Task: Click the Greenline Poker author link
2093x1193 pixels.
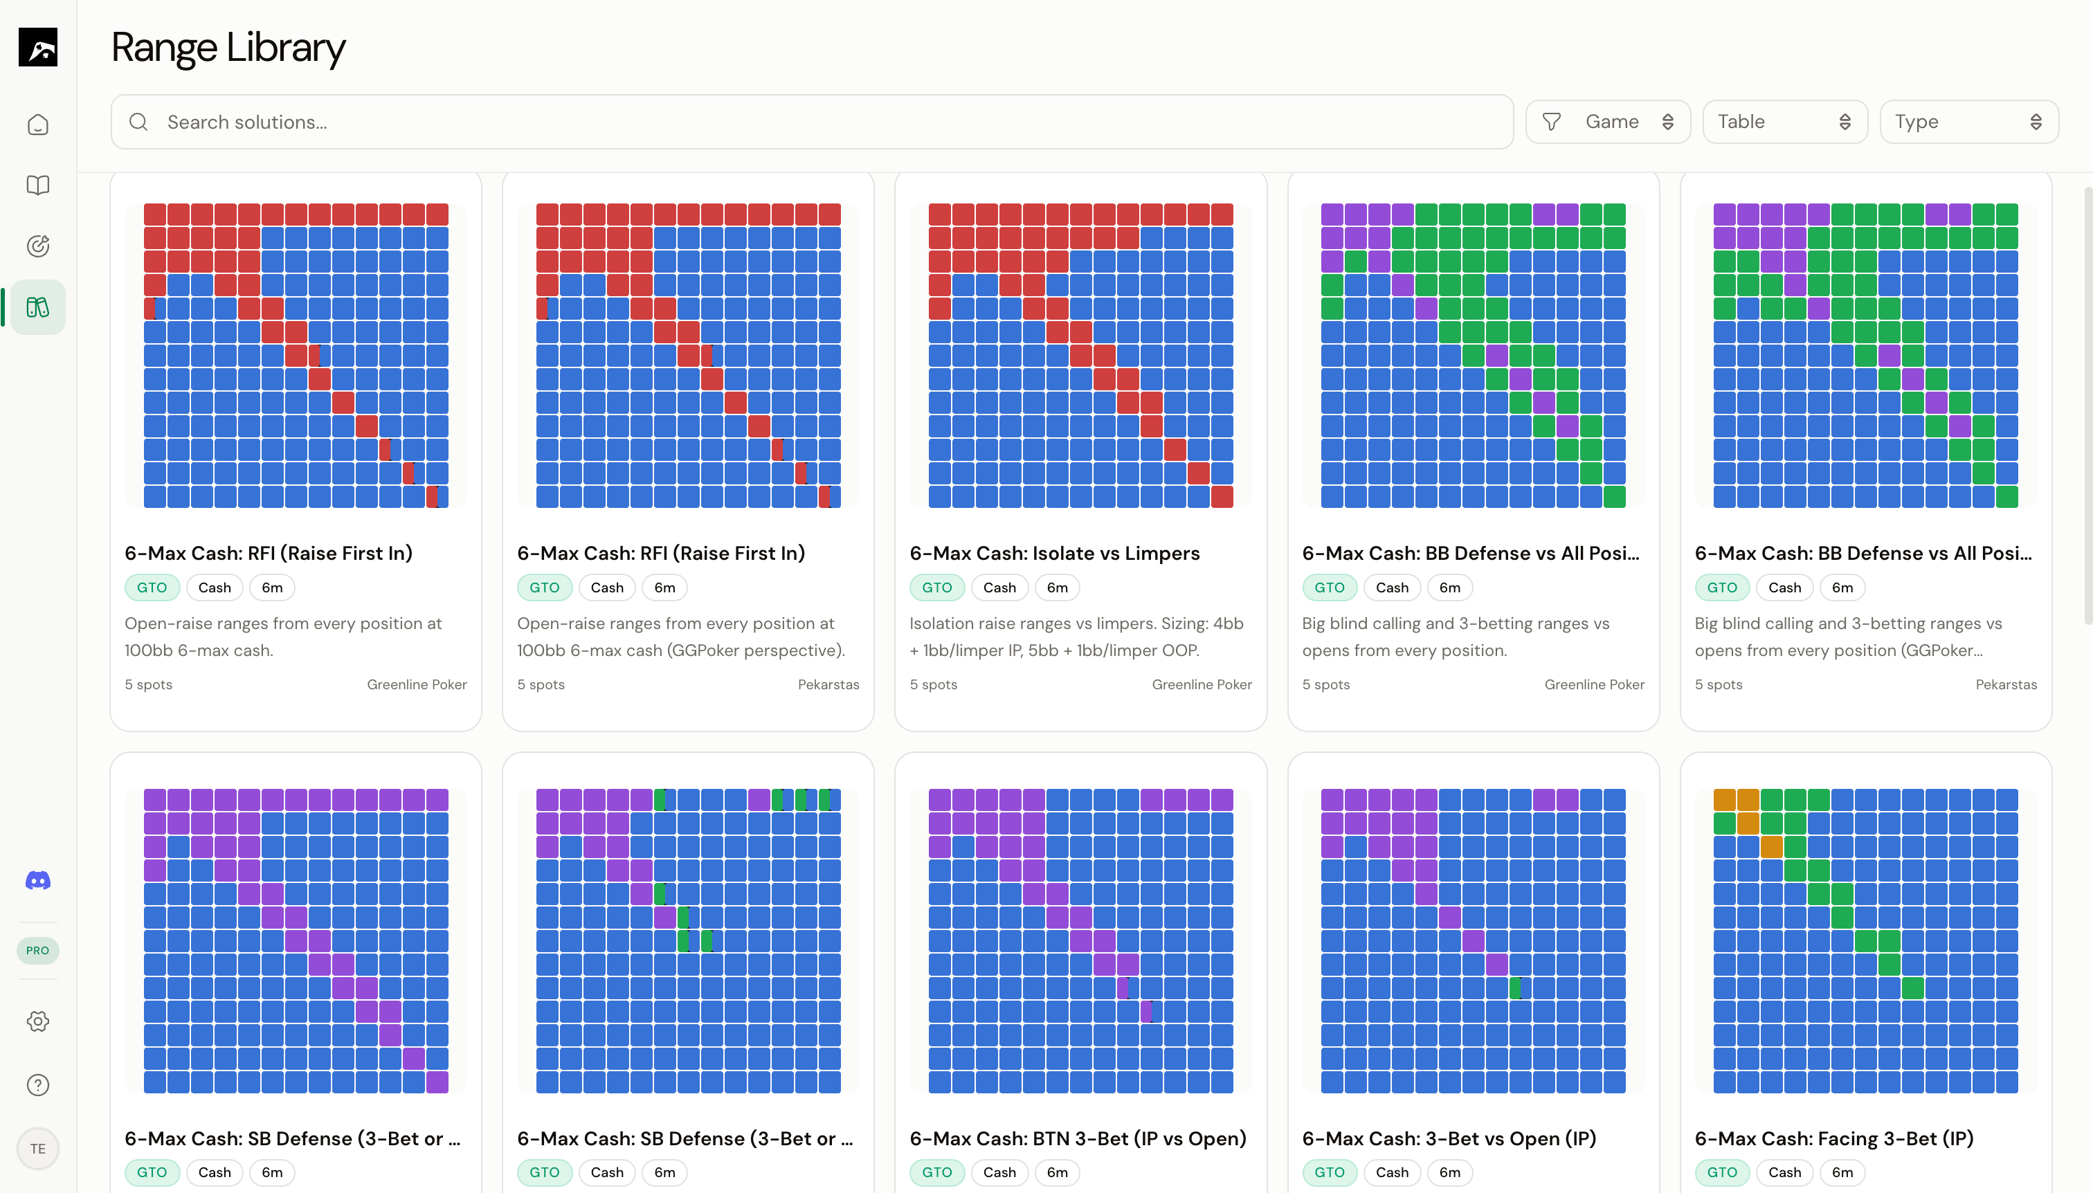Action: point(417,684)
